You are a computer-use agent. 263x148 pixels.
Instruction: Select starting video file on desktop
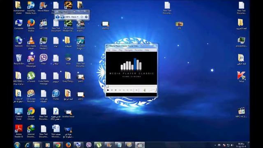(x=105, y=25)
